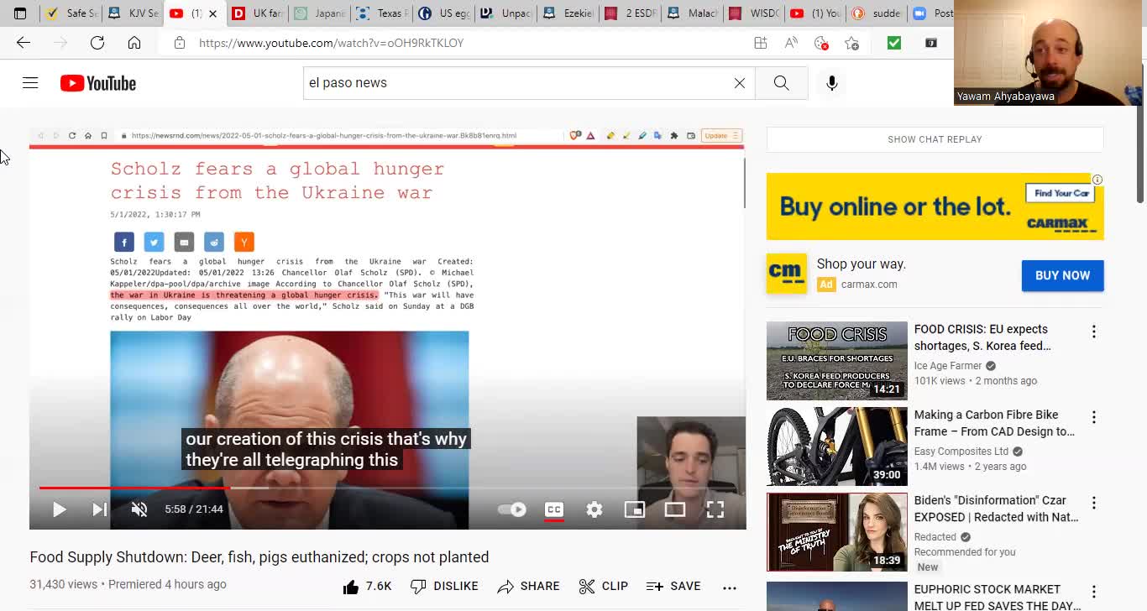Open the tab actions menu icon
This screenshot has height=611, width=1147.
[x=20, y=13]
